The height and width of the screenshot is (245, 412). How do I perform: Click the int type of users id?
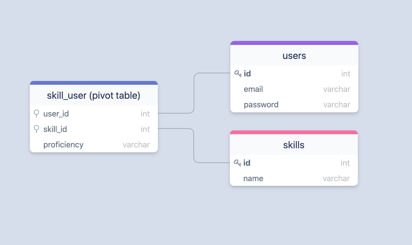tap(346, 74)
